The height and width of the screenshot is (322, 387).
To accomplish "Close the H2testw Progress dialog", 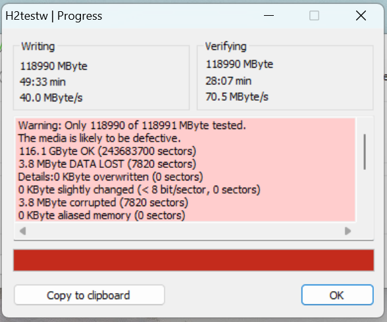I will pos(361,16).
